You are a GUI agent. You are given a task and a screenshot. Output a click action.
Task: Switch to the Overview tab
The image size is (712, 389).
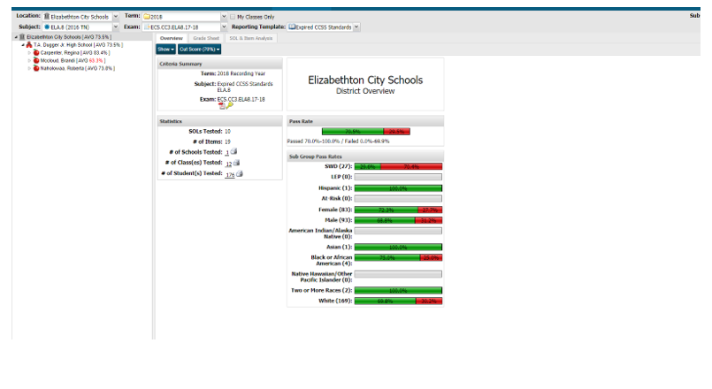172,38
